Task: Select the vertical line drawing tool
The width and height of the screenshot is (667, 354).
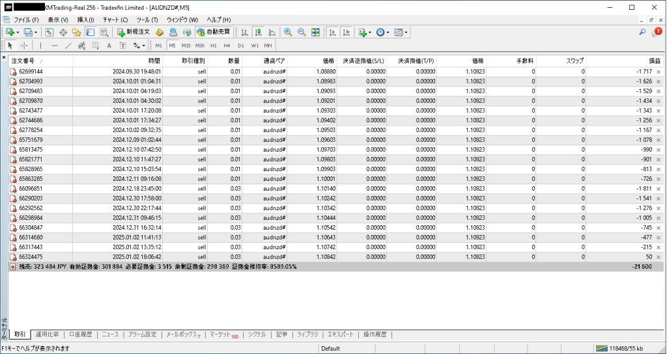Action: click(x=40, y=46)
